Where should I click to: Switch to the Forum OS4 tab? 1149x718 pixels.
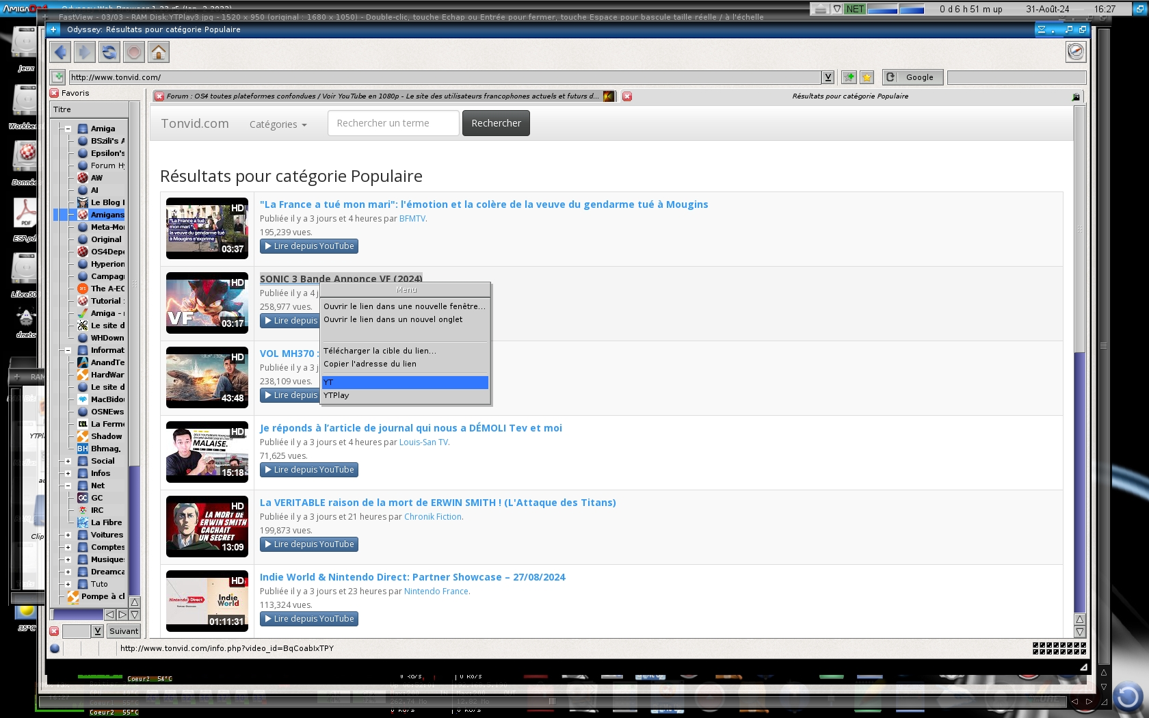pyautogui.click(x=383, y=96)
